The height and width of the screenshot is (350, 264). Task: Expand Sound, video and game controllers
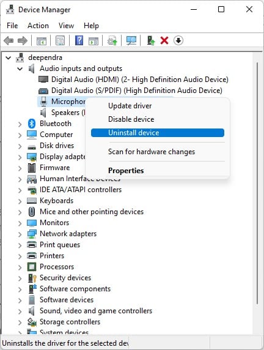coord(20,311)
